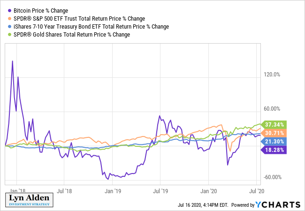The image size is (305, 211).
Task: Select SPDR S&P 500 ETF legend text
Action: click(79, 18)
